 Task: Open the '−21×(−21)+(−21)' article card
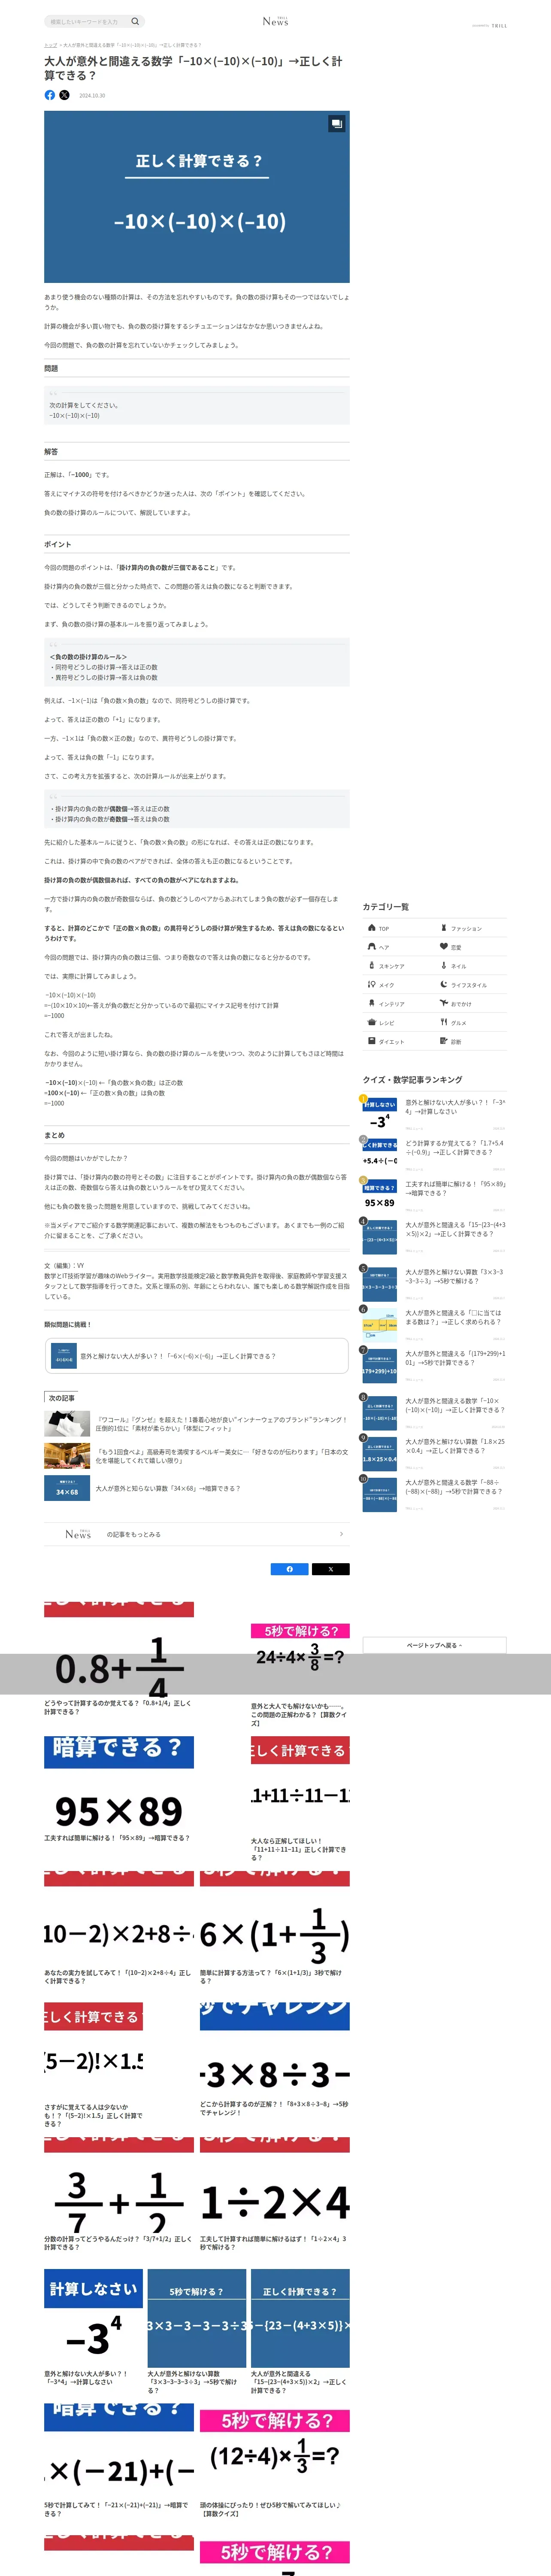tap(119, 2461)
